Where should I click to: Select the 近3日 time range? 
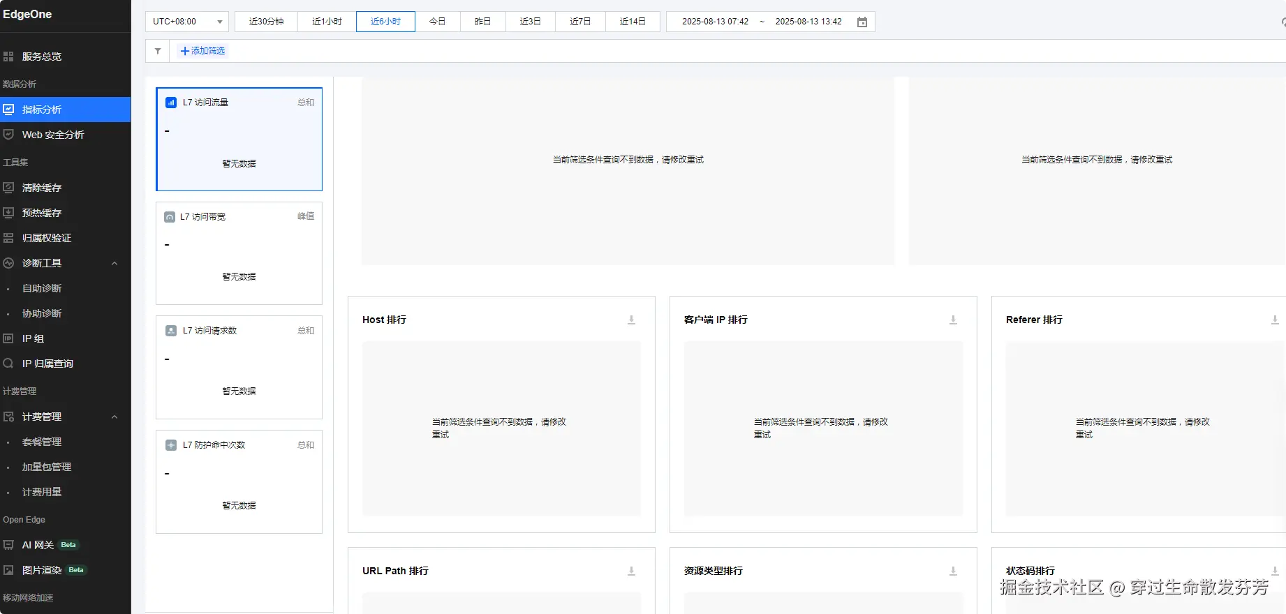coord(530,22)
